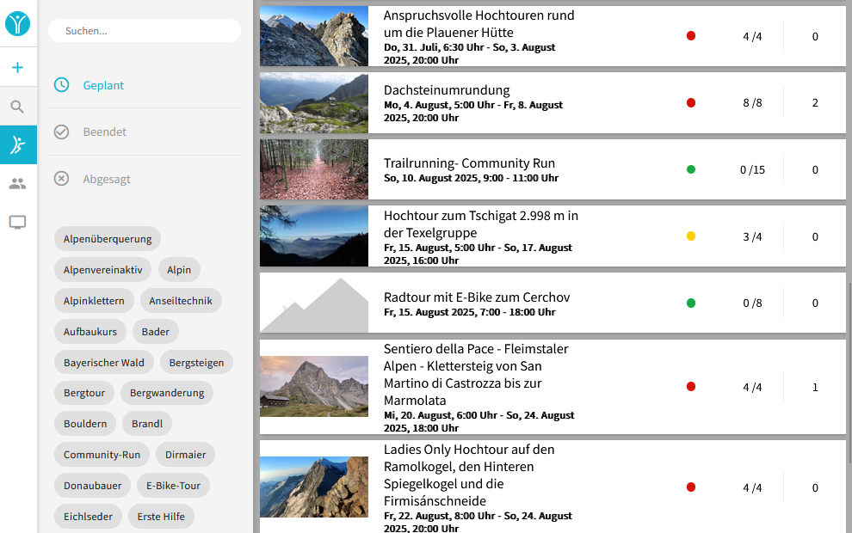The width and height of the screenshot is (852, 533).
Task: Select the Alpinklettern tag chip
Action: 94,301
